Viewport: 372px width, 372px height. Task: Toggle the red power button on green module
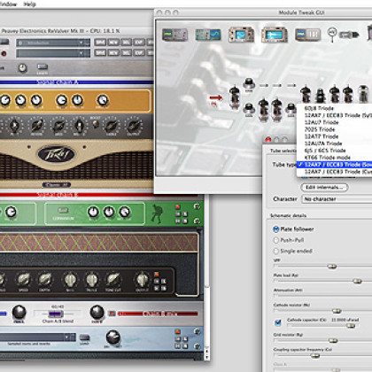pyautogui.click(x=178, y=206)
